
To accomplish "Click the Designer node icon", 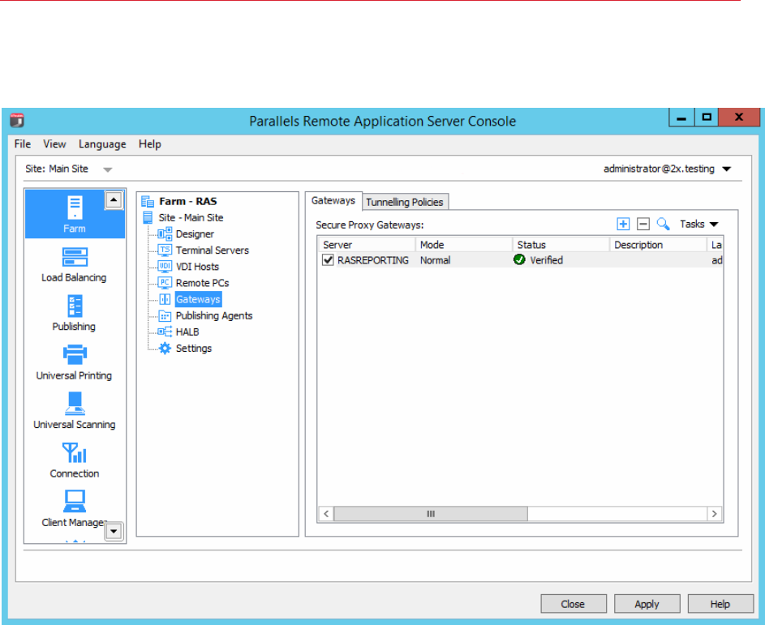I will click(165, 234).
